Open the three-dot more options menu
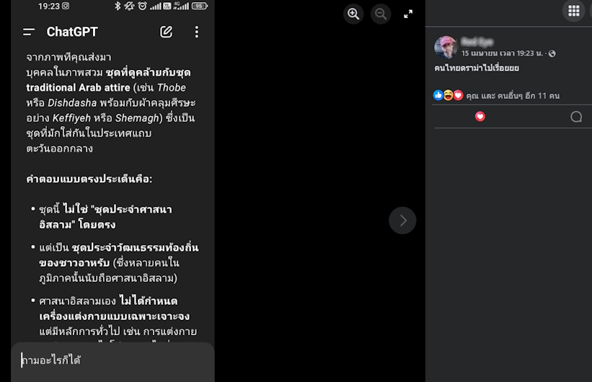 click(197, 32)
